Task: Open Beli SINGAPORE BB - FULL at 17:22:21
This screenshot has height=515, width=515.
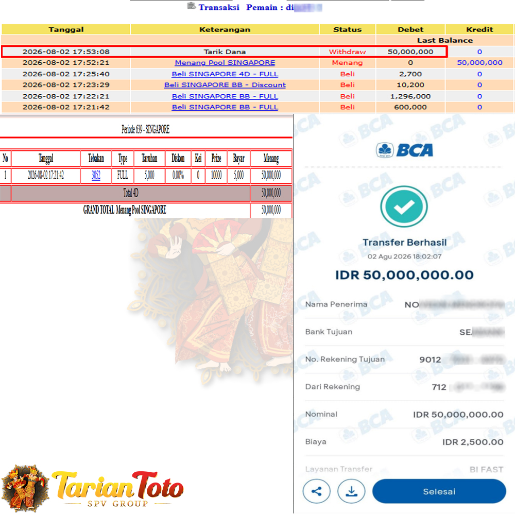Action: click(225, 96)
